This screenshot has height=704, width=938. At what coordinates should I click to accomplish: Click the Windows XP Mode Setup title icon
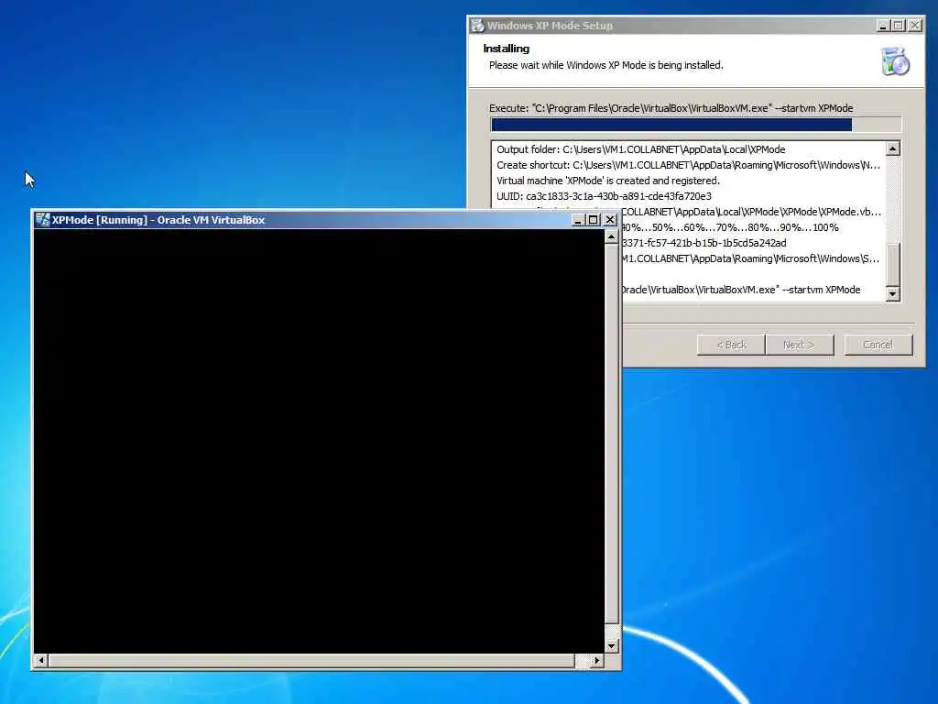pos(477,25)
